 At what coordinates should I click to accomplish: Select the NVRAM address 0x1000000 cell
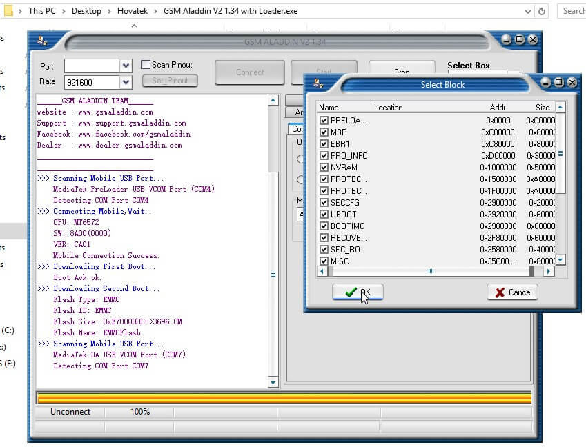click(498, 168)
